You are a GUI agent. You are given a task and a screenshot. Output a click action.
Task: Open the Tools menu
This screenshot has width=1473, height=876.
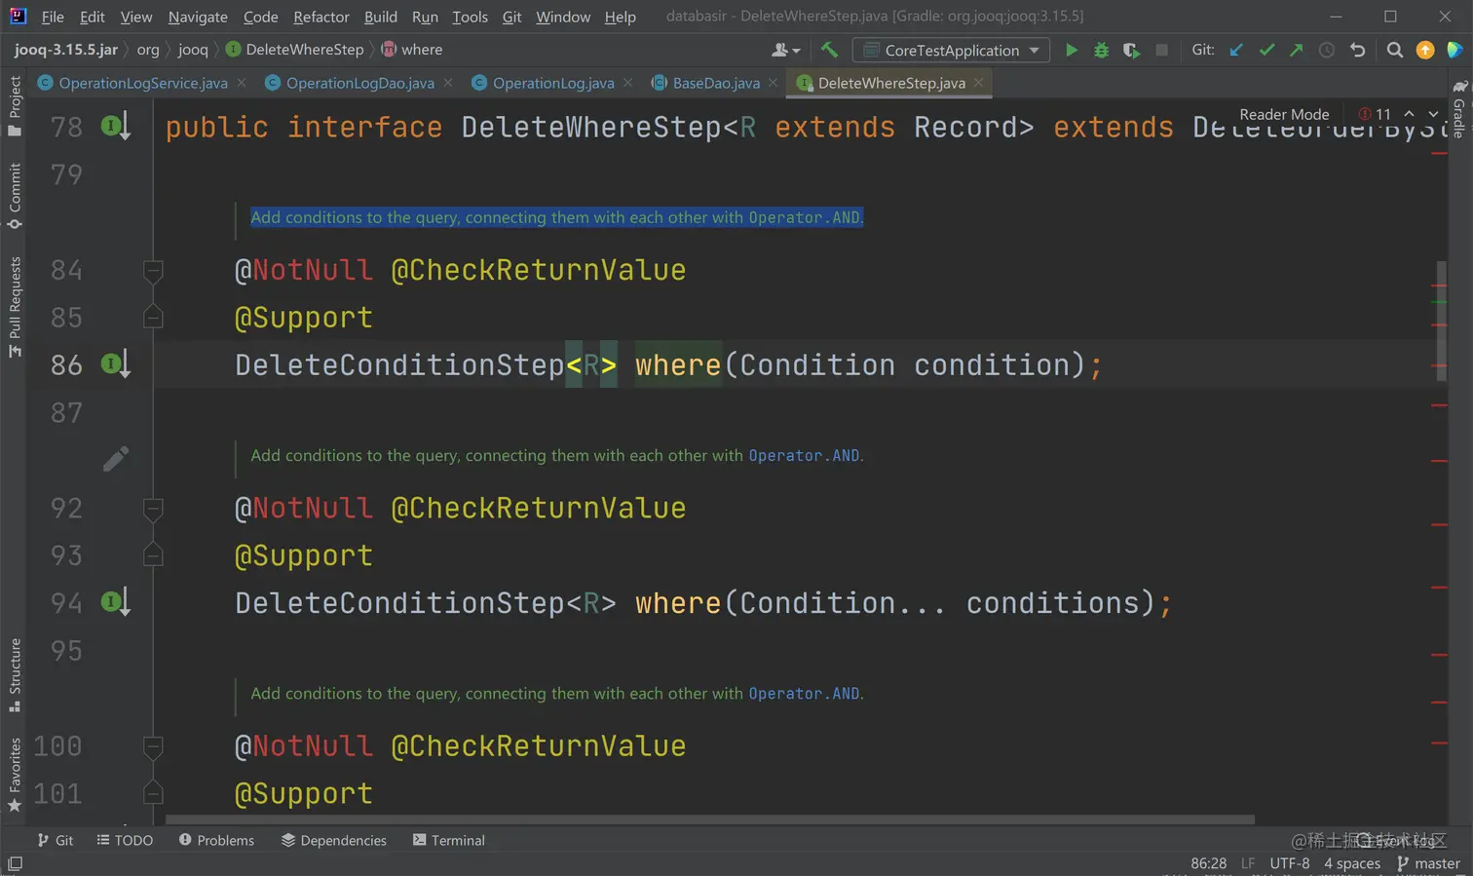point(470,17)
